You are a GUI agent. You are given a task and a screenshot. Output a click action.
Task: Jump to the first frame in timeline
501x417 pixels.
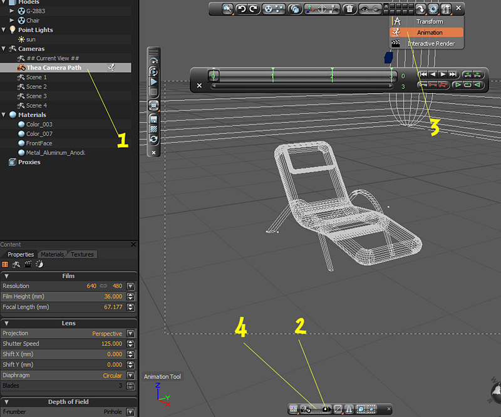pyautogui.click(x=423, y=75)
